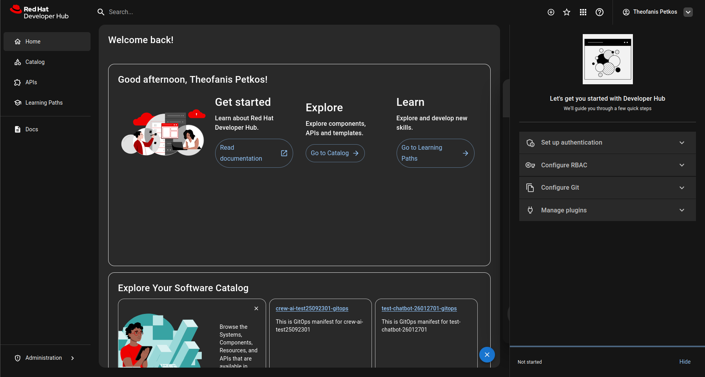Click the Theofanis Petkos profile name

point(655,12)
